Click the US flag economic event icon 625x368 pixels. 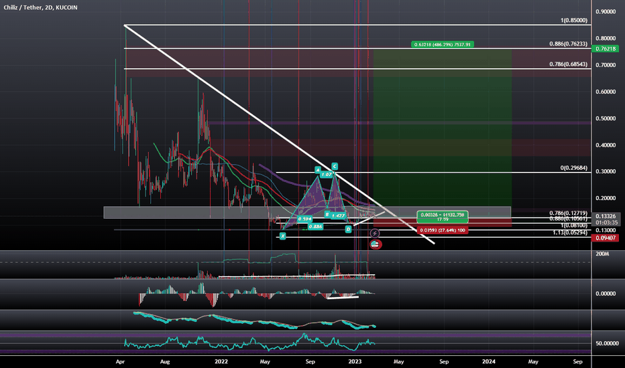tap(375, 244)
